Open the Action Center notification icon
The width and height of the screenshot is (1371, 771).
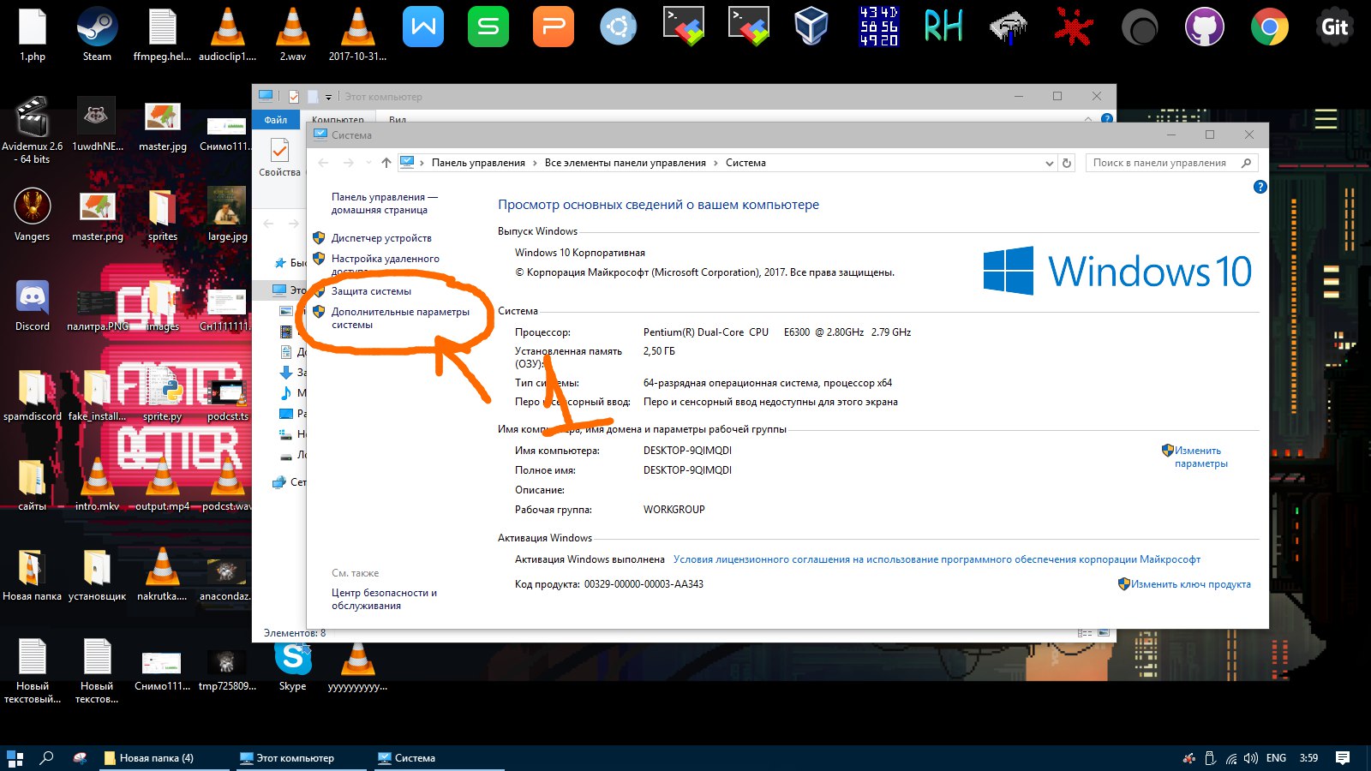coord(1343,758)
